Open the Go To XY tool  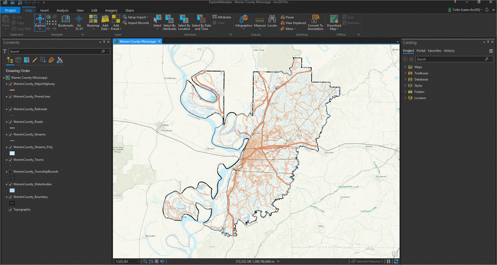coord(79,22)
